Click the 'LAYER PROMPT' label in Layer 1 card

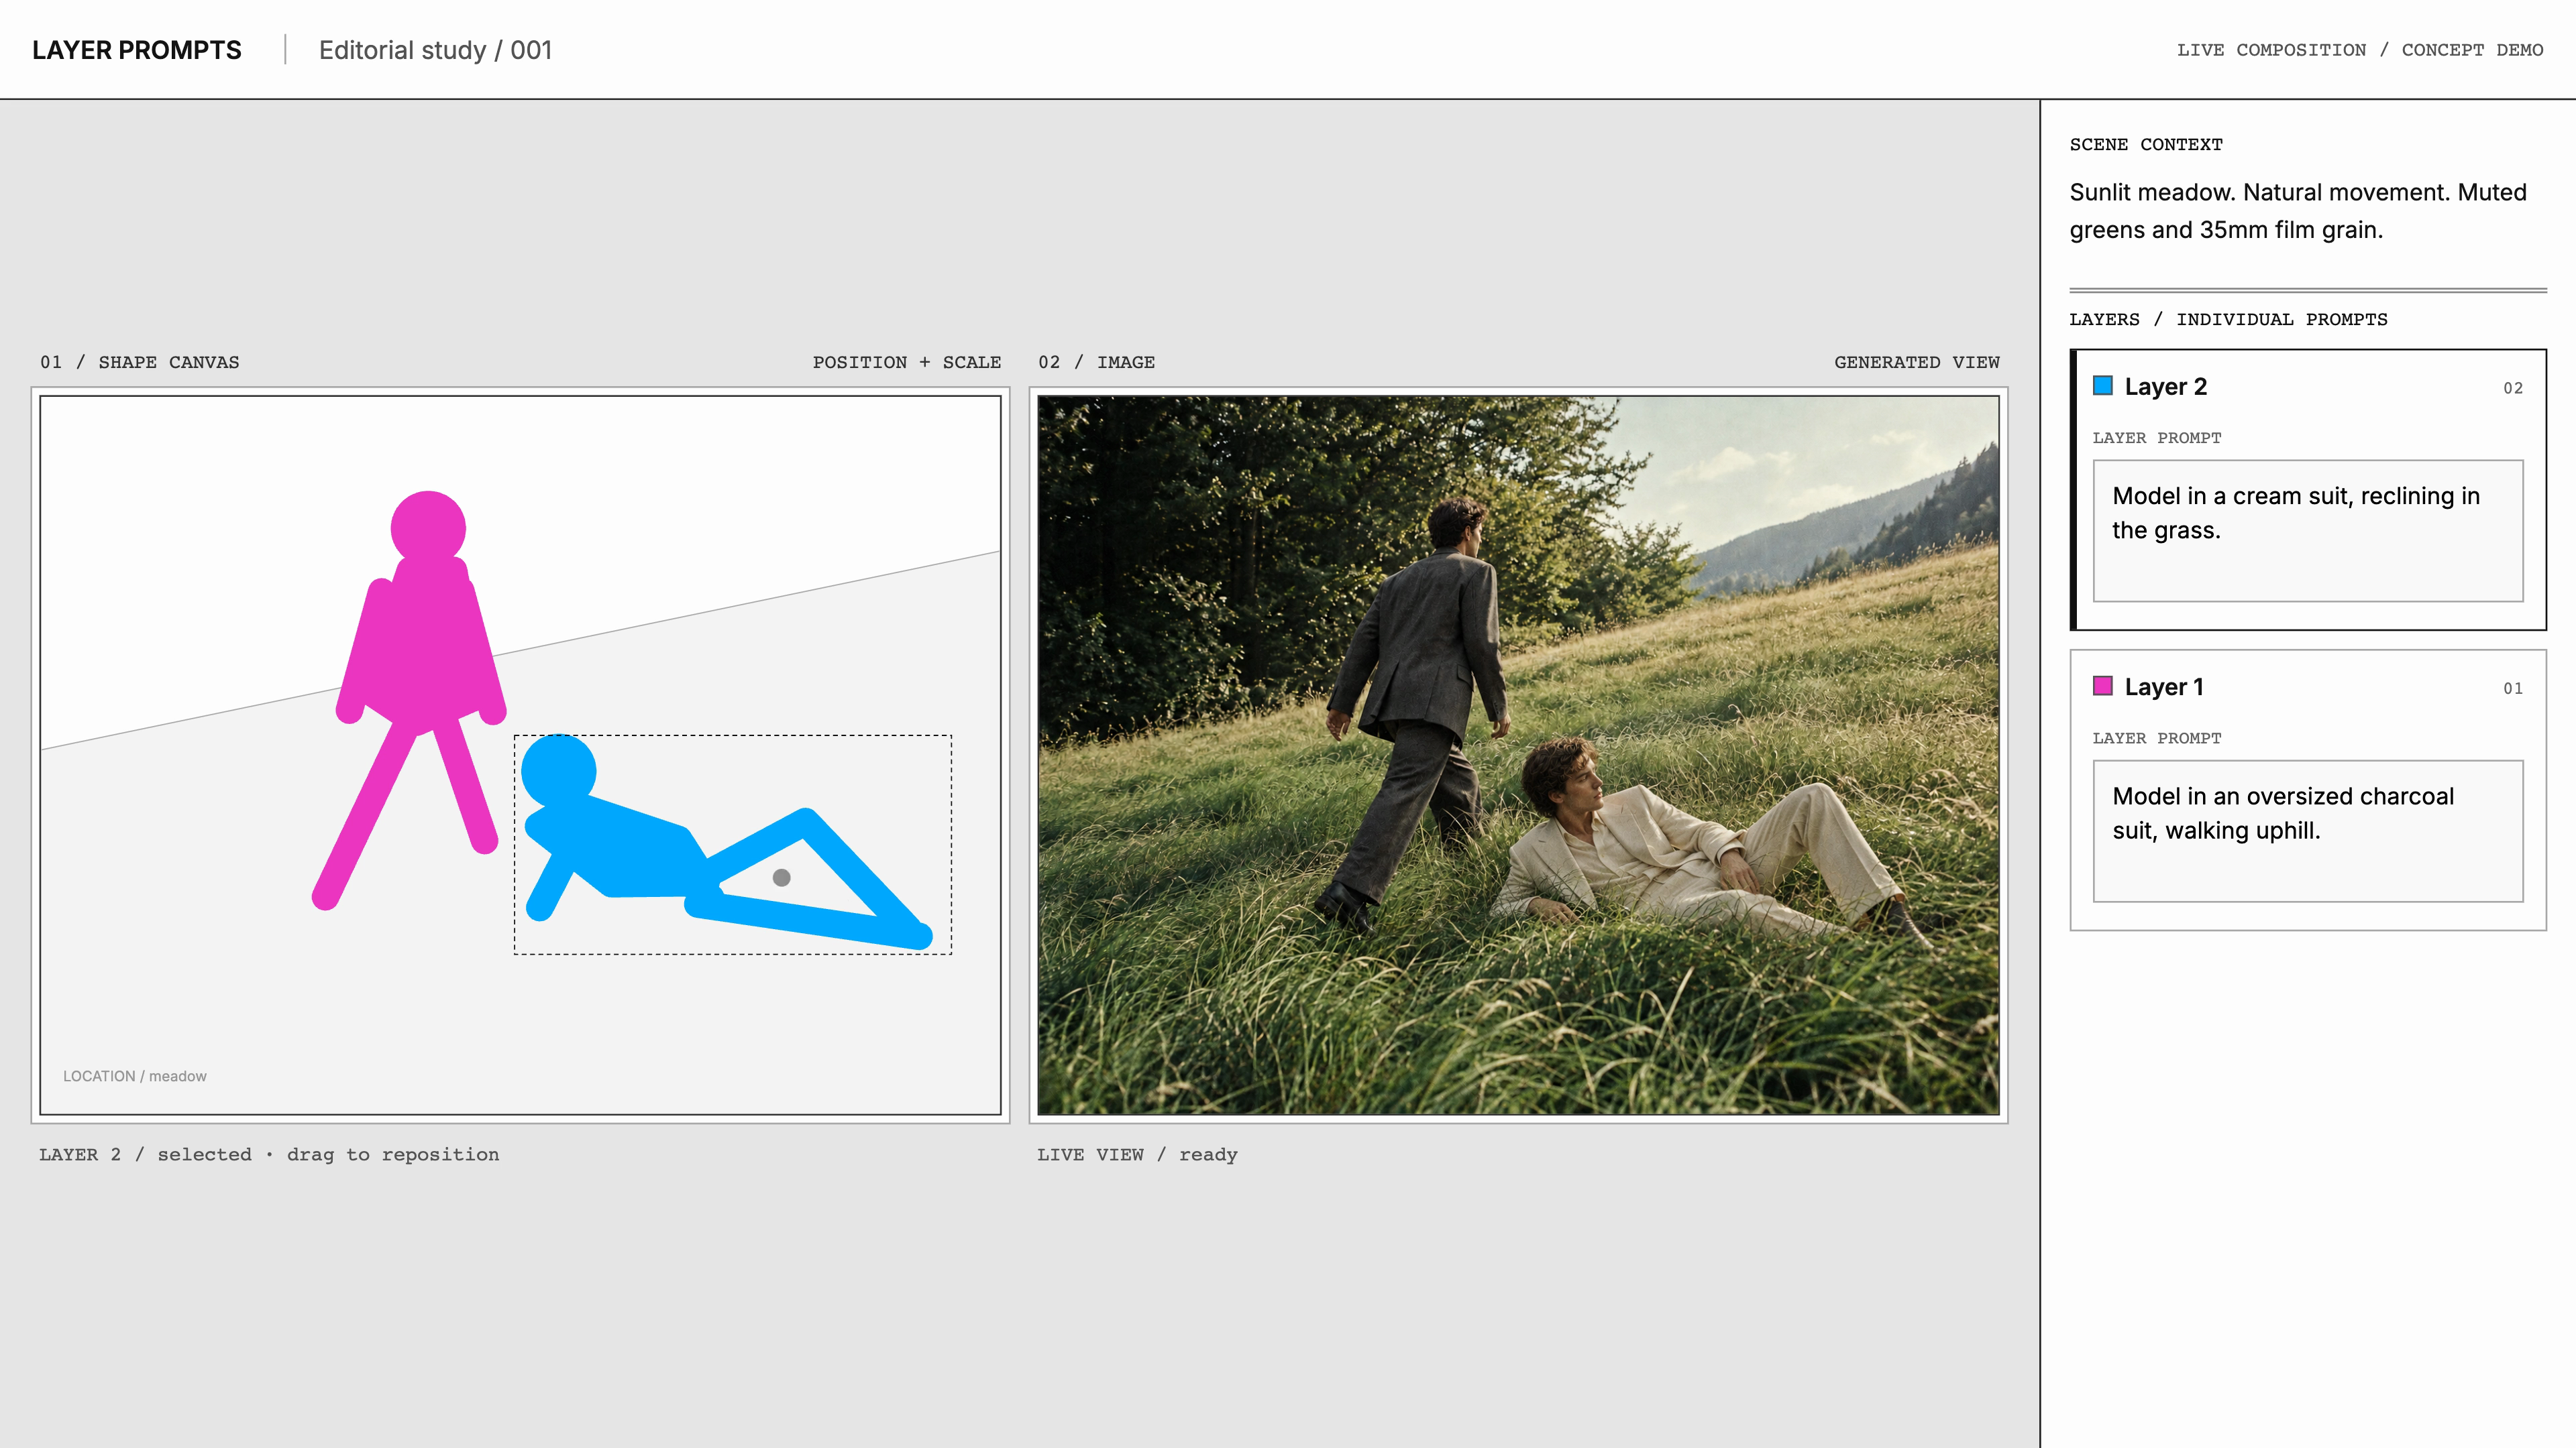point(2157,739)
